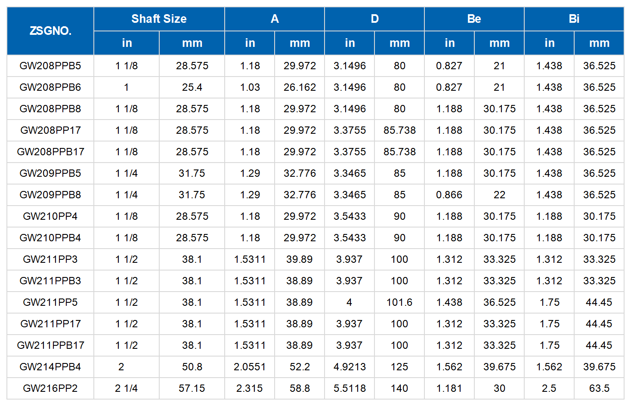Image resolution: width=631 pixels, height=406 pixels.
Task: Select the Be column group header
Action: click(x=474, y=19)
